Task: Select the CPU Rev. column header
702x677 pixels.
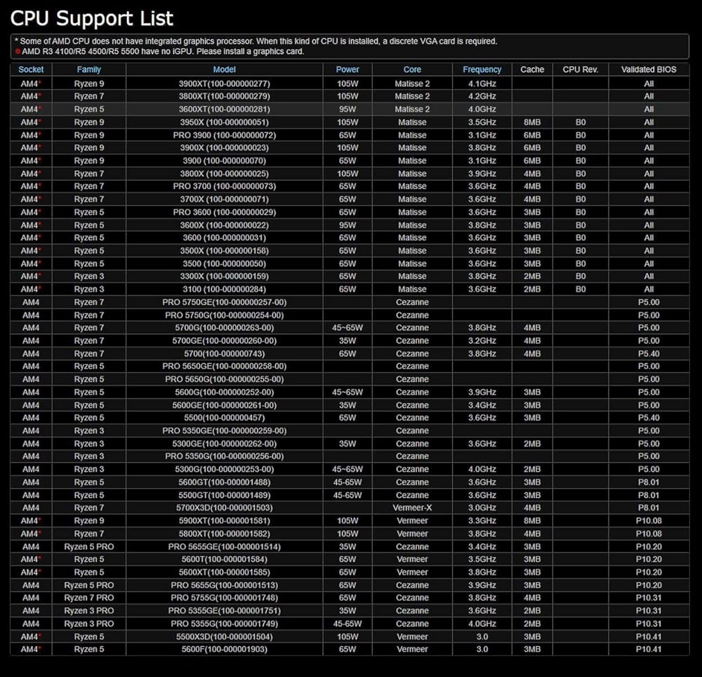Action: (581, 70)
